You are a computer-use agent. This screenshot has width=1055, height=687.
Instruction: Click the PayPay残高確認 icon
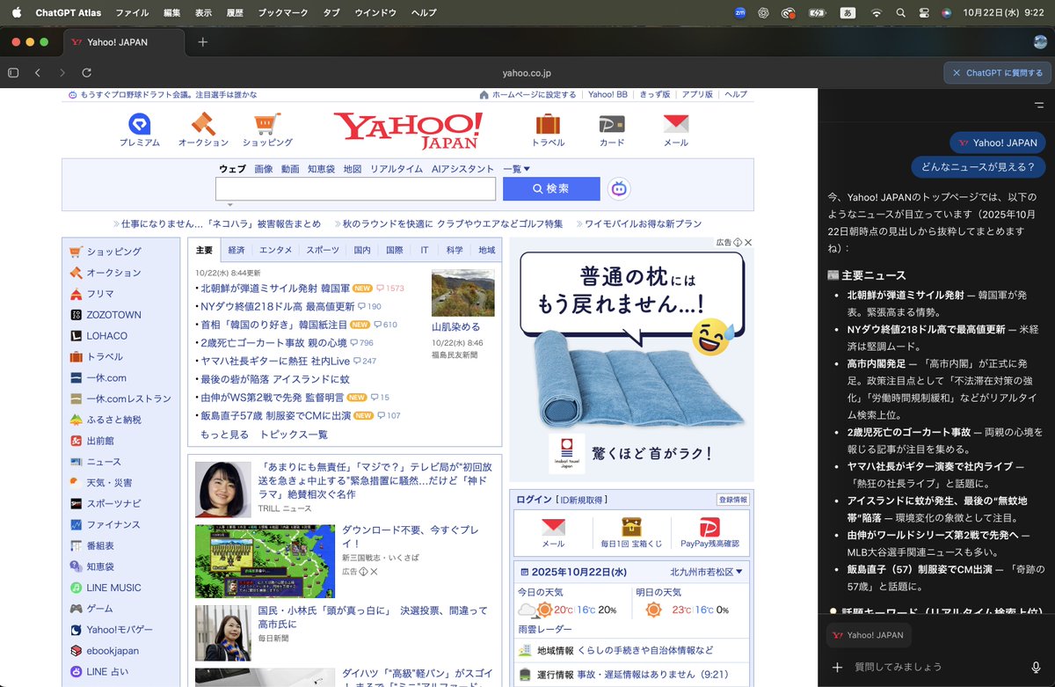709,527
